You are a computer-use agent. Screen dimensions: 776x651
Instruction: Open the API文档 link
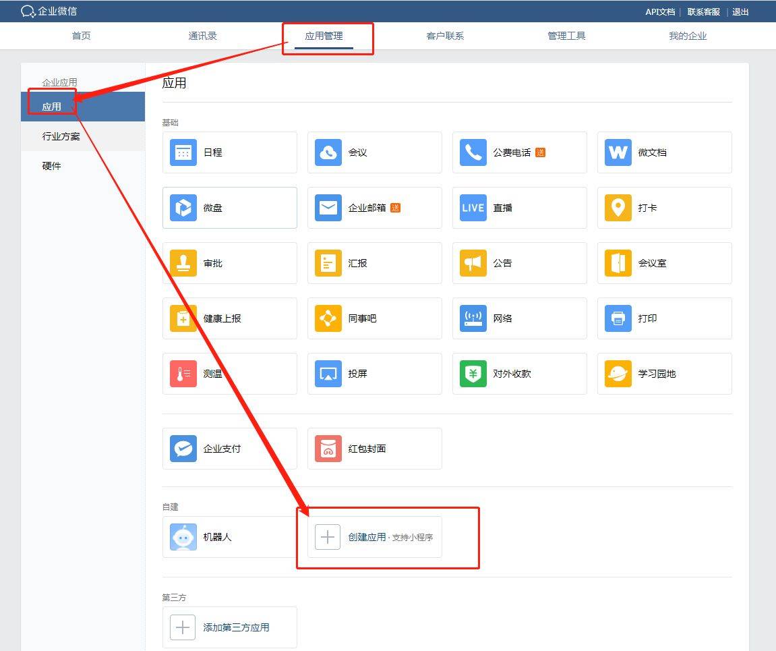click(x=659, y=11)
